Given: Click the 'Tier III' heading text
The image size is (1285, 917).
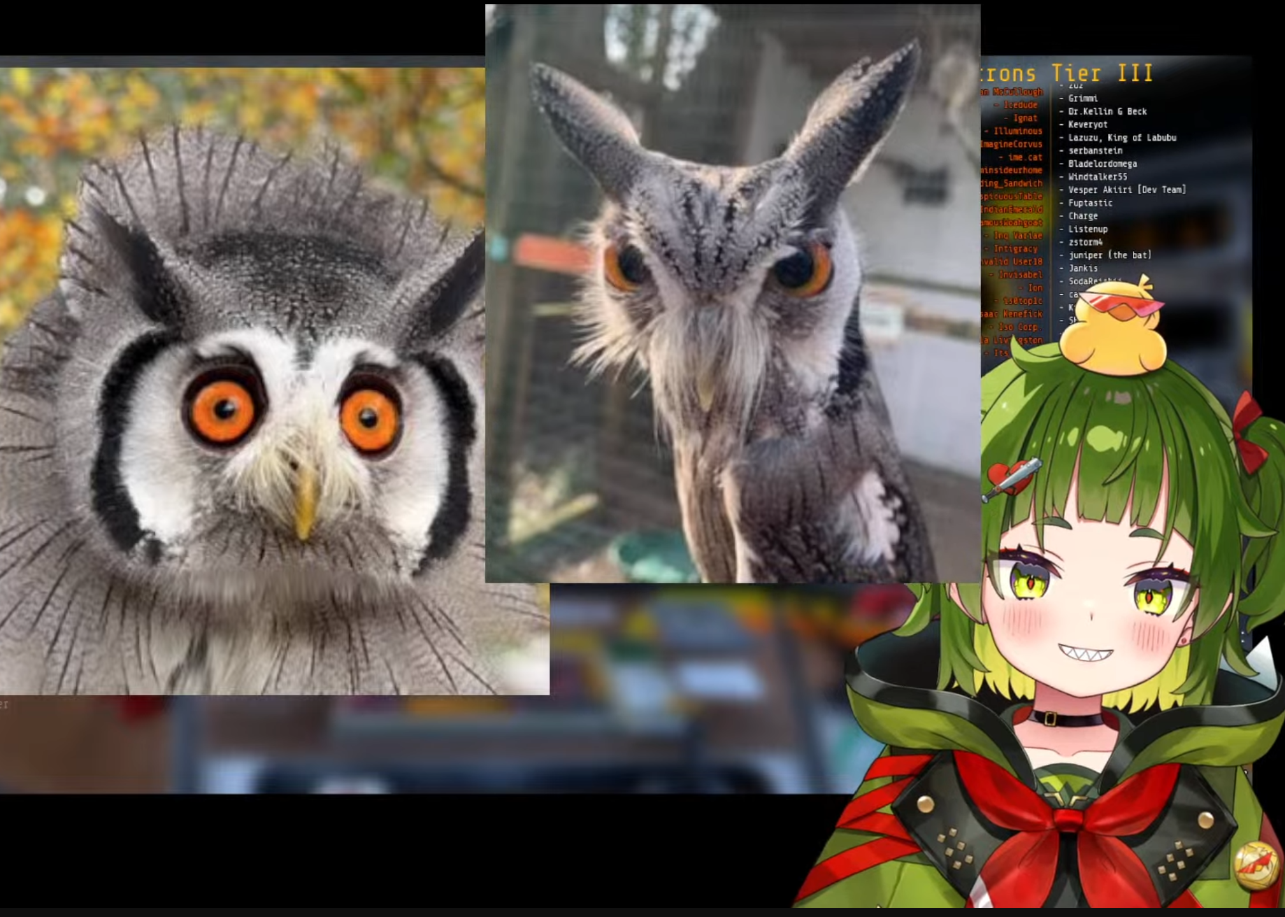Looking at the screenshot, I should pos(1102,73).
